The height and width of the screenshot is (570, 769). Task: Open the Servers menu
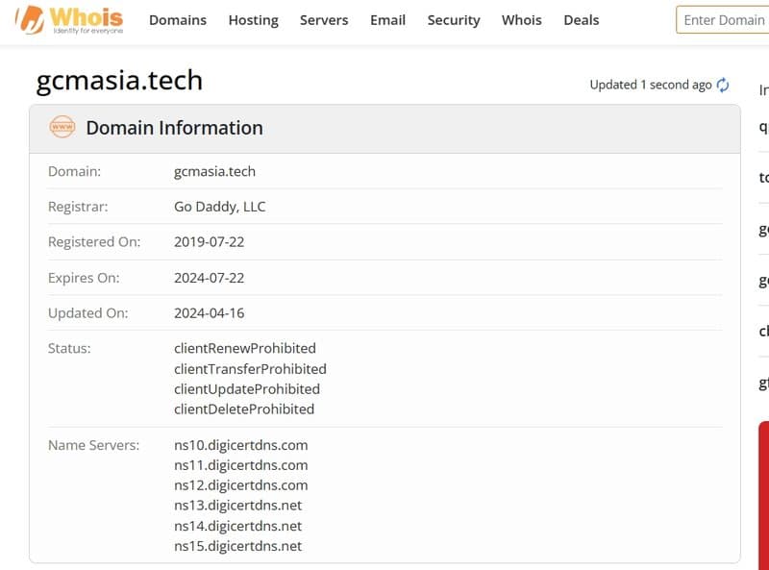[x=324, y=20]
